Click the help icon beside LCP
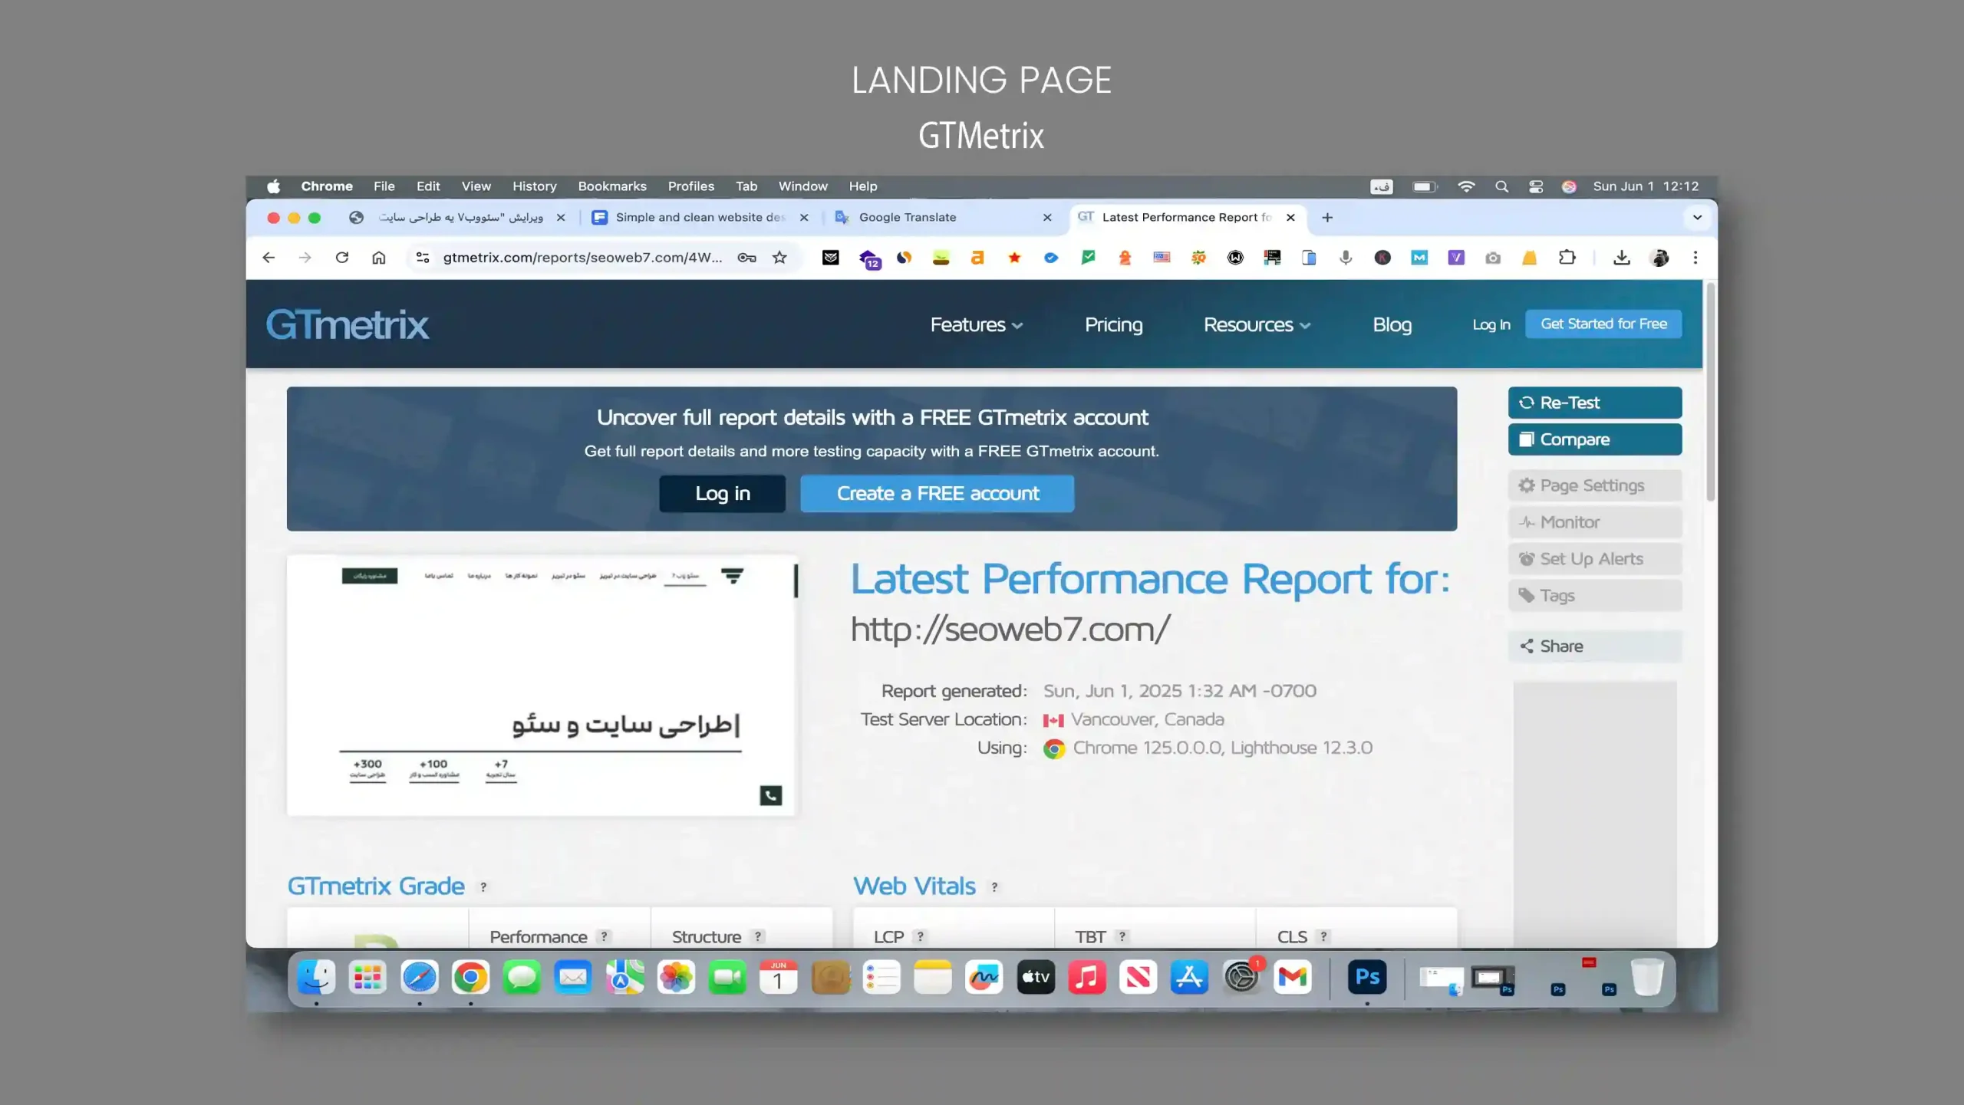The width and height of the screenshot is (1964, 1105). click(x=921, y=936)
